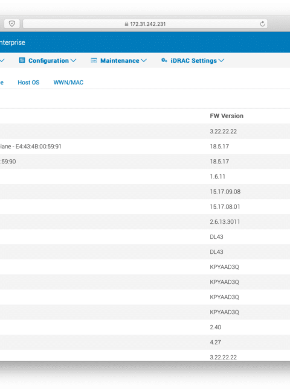Click the FW Version column header
Image resolution: width=290 pixels, height=392 pixels.
click(x=227, y=116)
